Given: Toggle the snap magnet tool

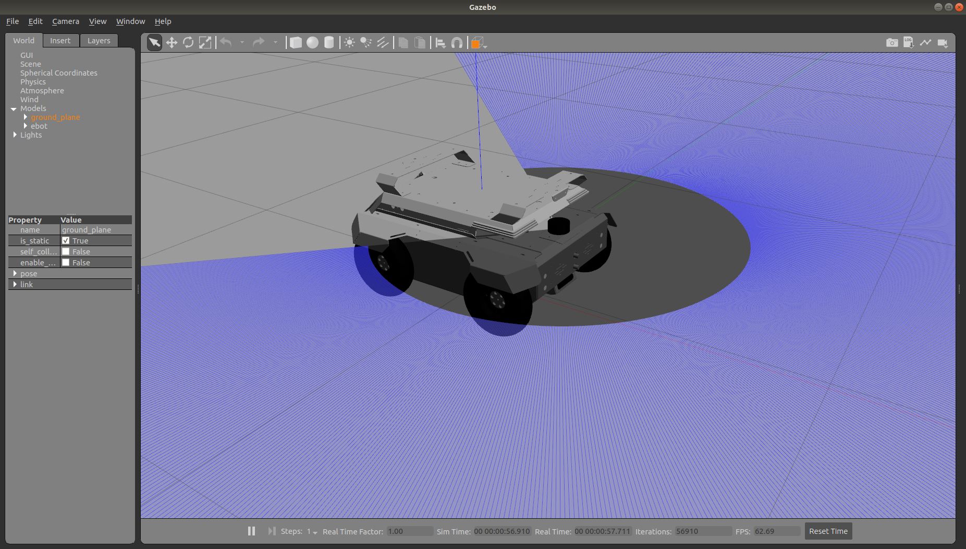Looking at the screenshot, I should 457,42.
